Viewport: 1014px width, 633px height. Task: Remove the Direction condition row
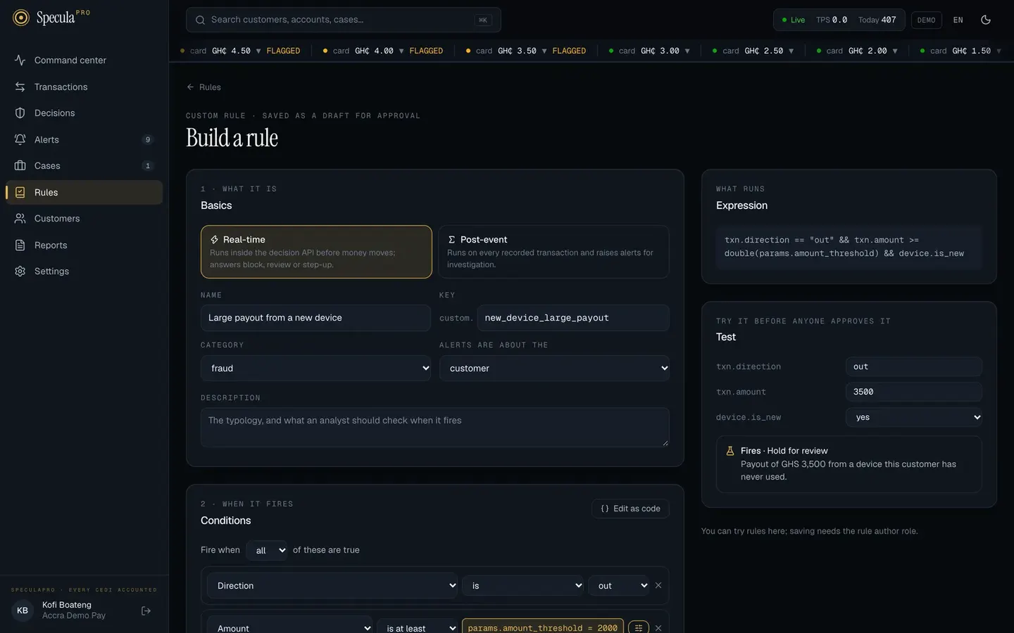pyautogui.click(x=658, y=585)
